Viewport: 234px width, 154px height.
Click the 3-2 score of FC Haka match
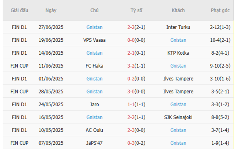click(131, 66)
